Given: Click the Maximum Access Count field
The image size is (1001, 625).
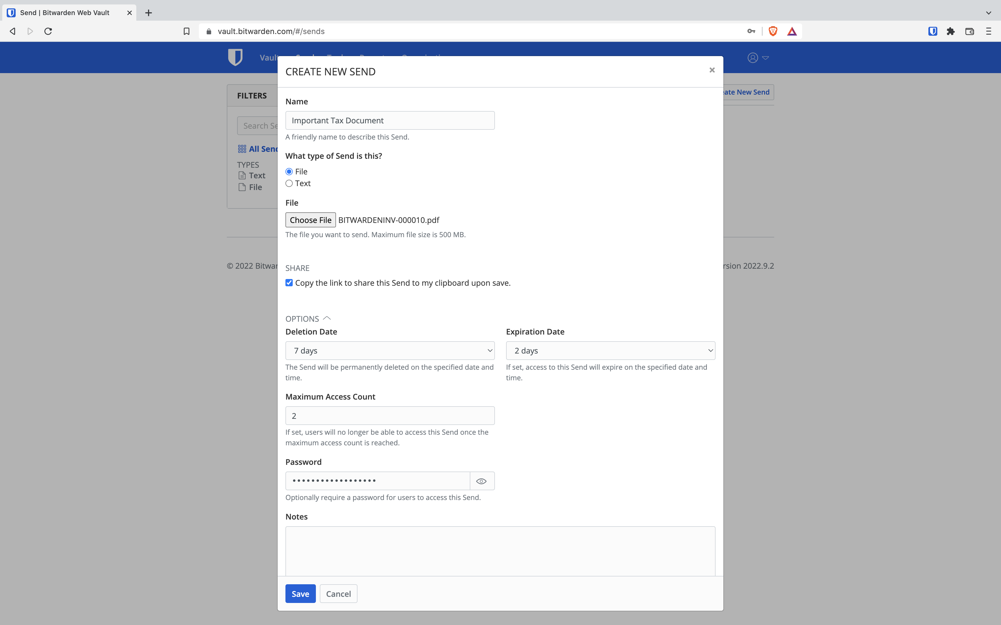Looking at the screenshot, I should point(390,416).
